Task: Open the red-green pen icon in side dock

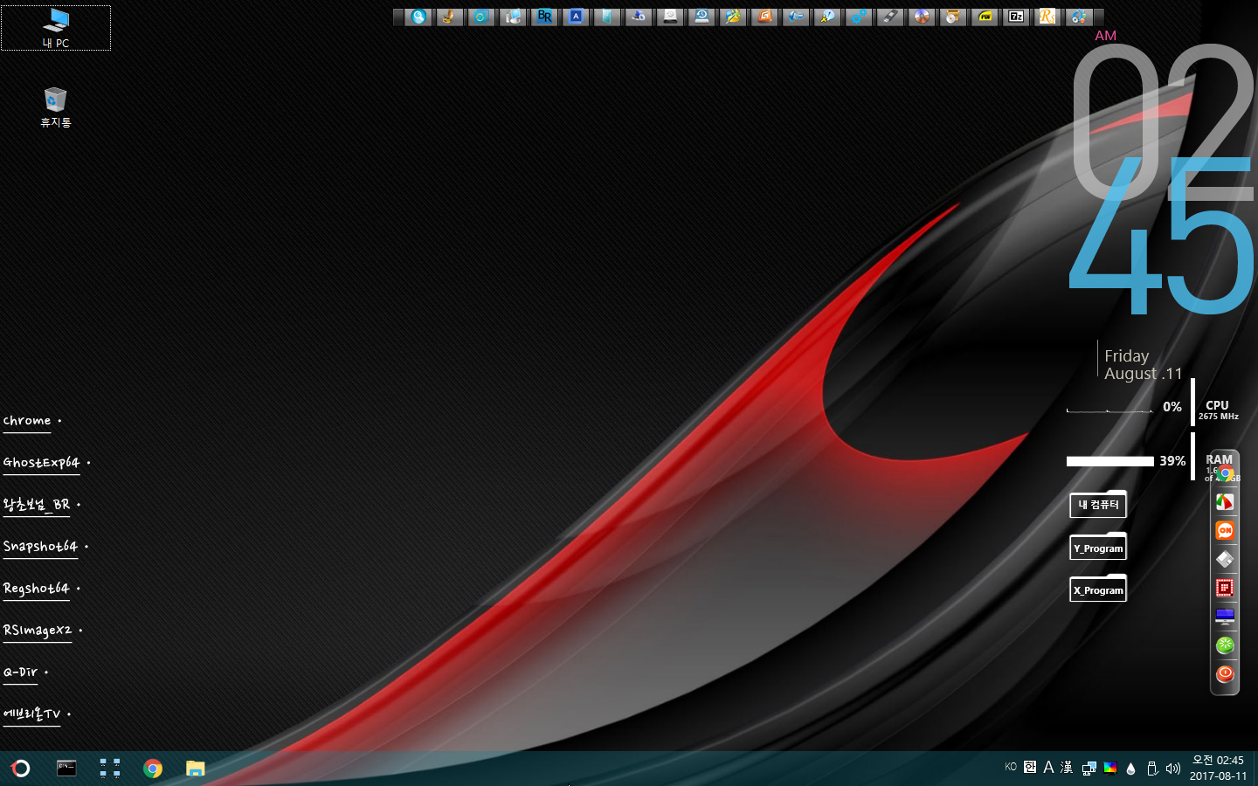Action: [x=1225, y=502]
